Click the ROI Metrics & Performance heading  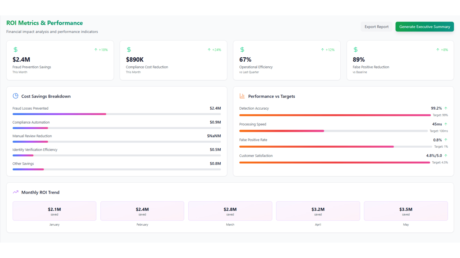pyautogui.click(x=45, y=23)
